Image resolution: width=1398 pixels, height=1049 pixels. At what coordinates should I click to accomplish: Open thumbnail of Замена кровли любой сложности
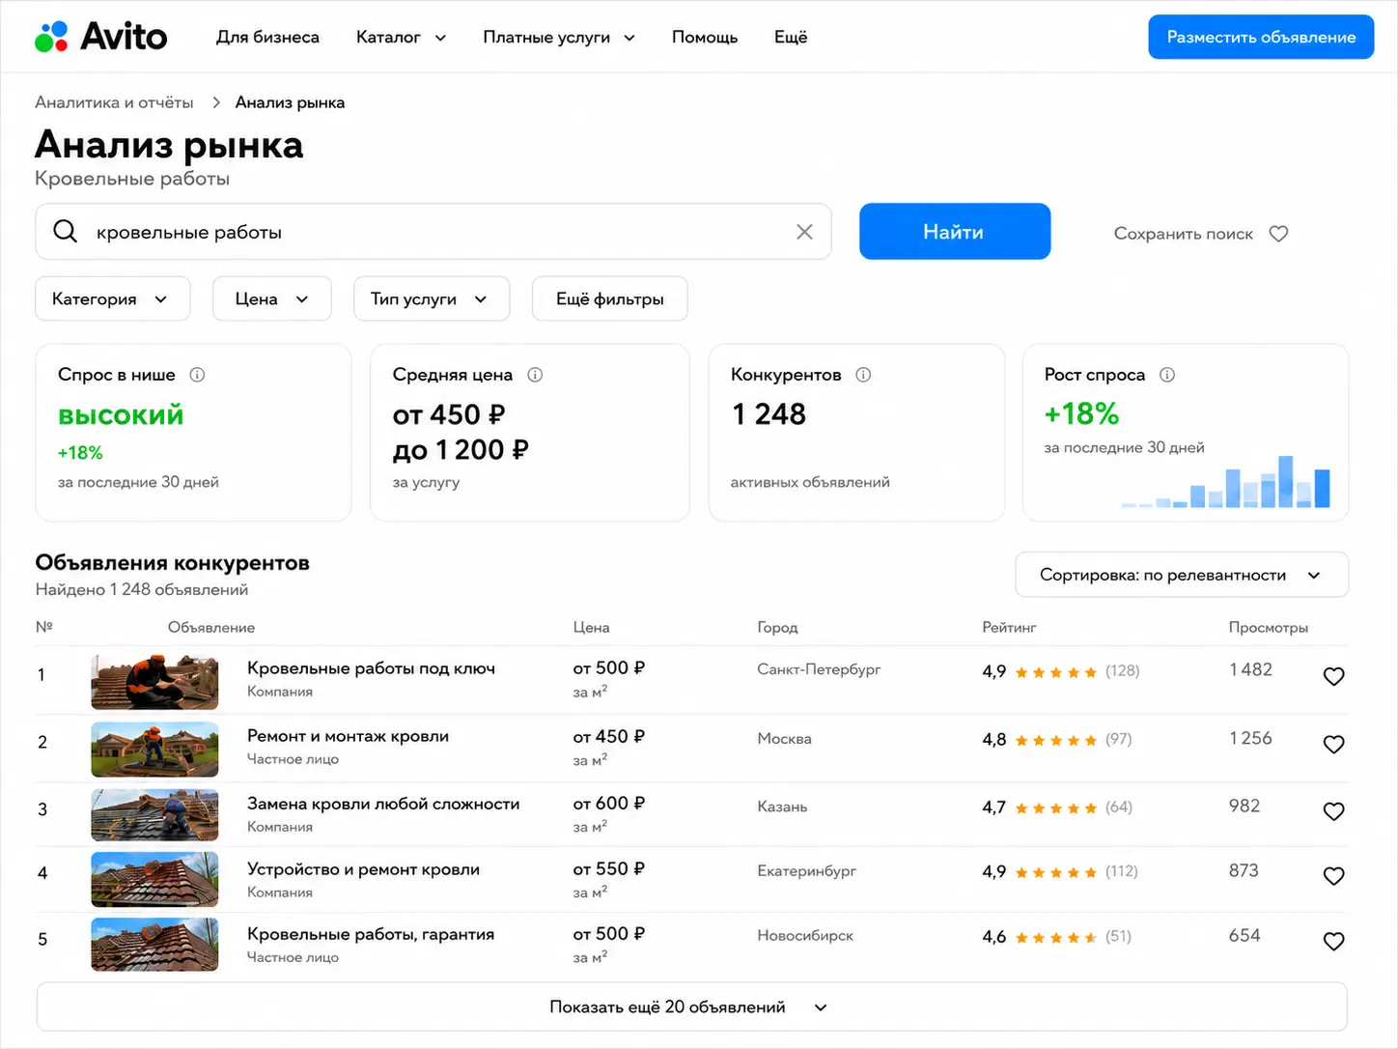[x=154, y=815]
